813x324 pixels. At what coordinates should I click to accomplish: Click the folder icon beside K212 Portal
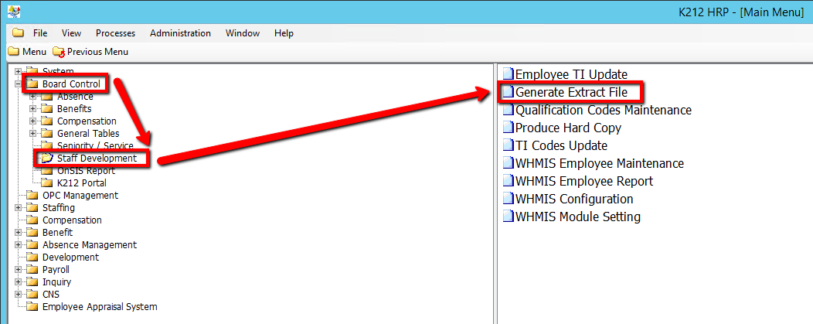pyautogui.click(x=46, y=183)
